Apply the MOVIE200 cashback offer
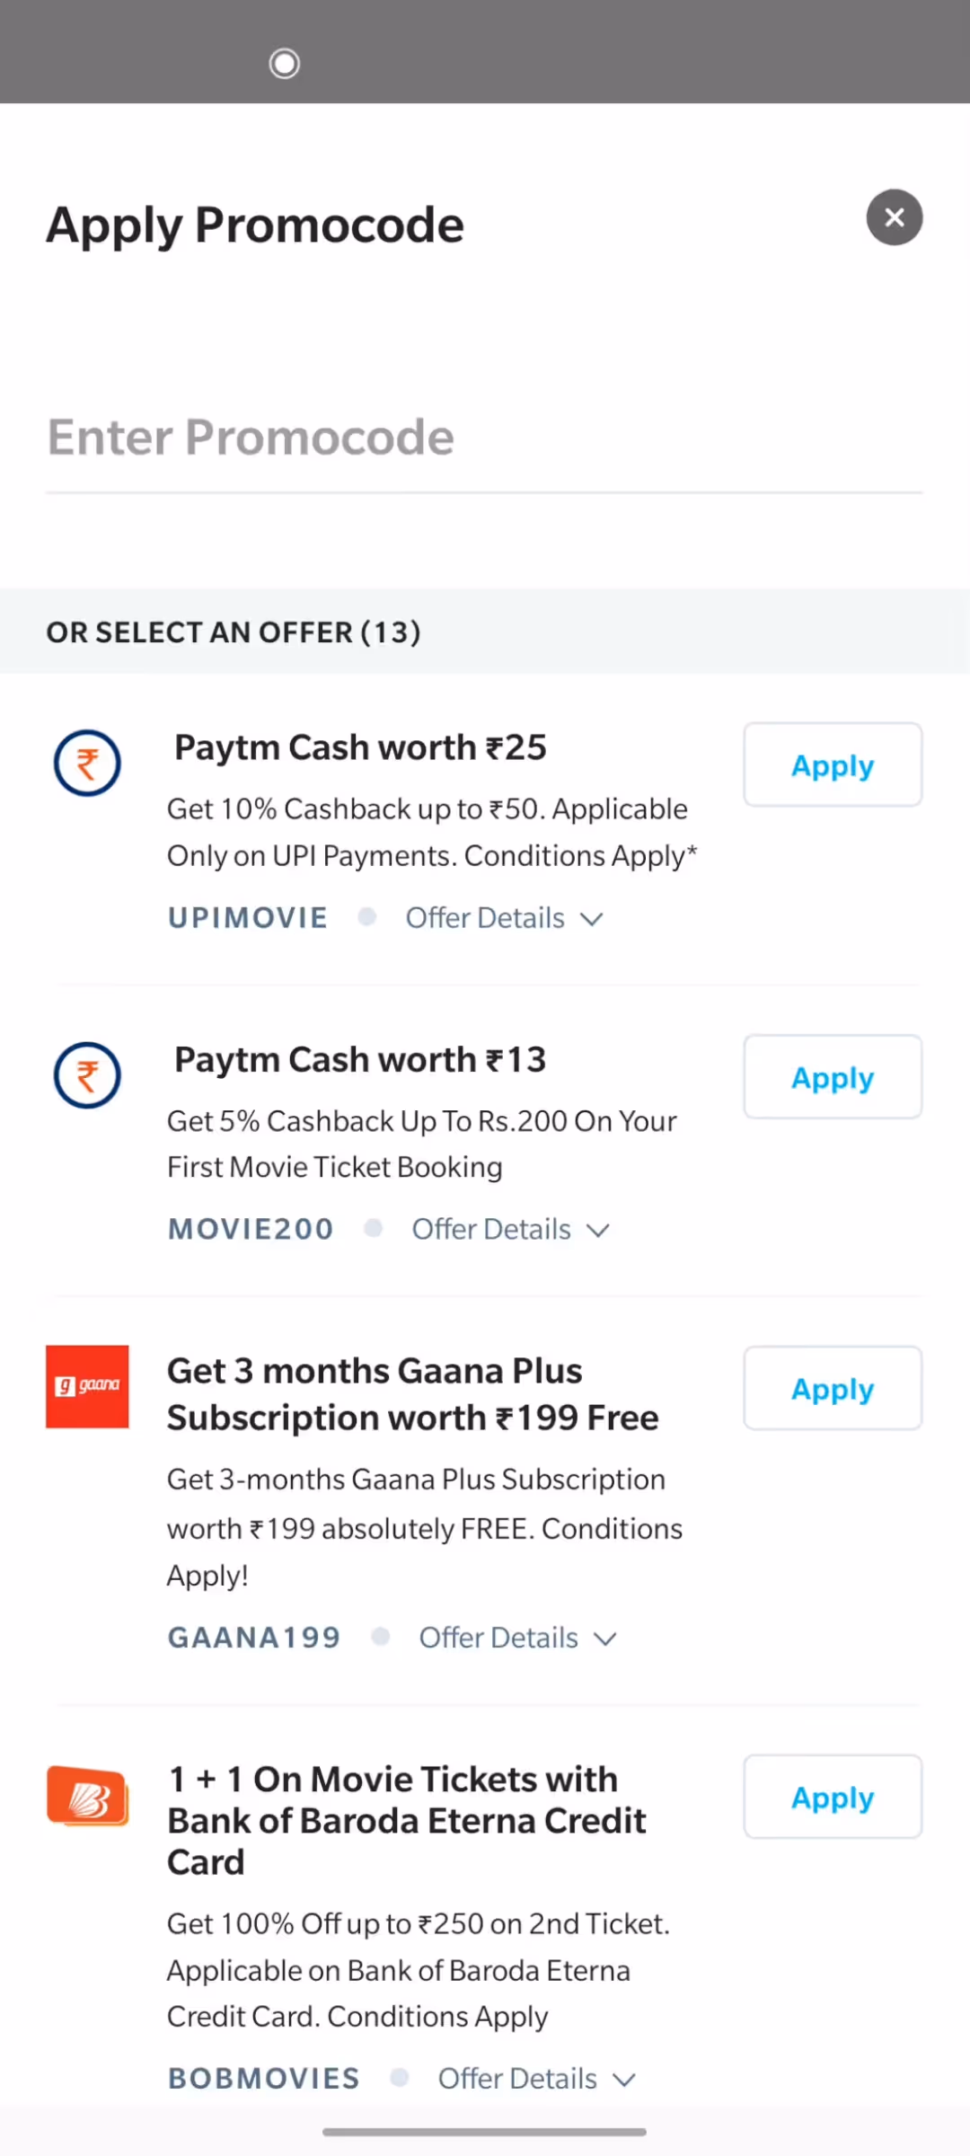 pyautogui.click(x=833, y=1076)
